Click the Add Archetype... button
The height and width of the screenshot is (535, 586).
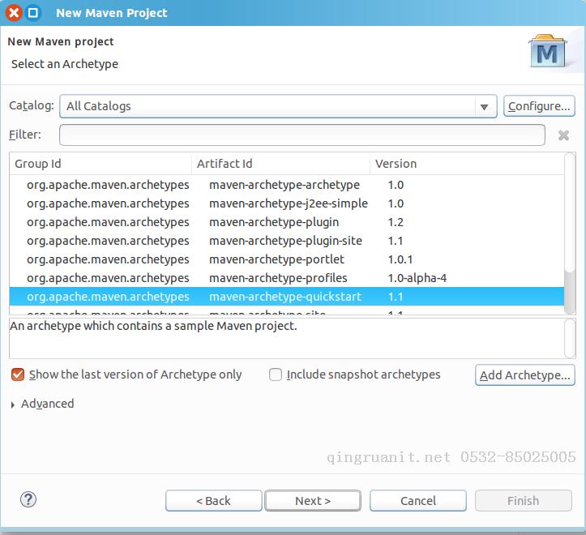pyautogui.click(x=524, y=374)
